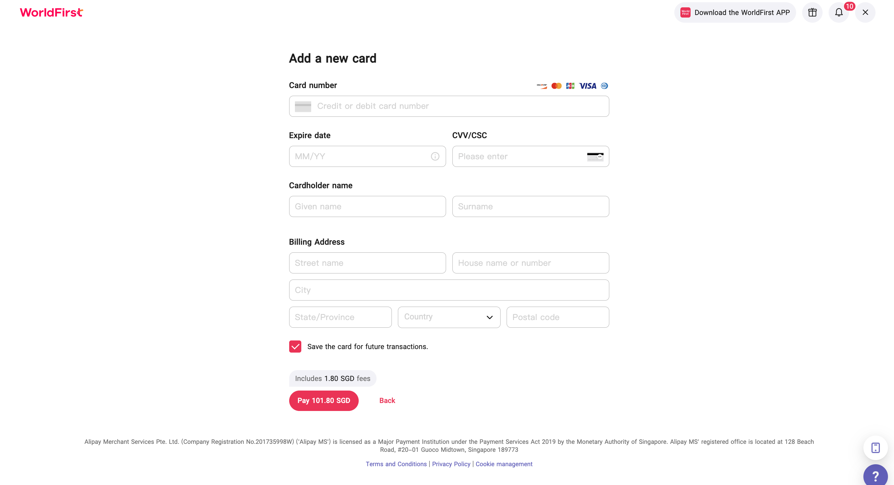
Task: Open the notifications bell
Action: tap(839, 12)
